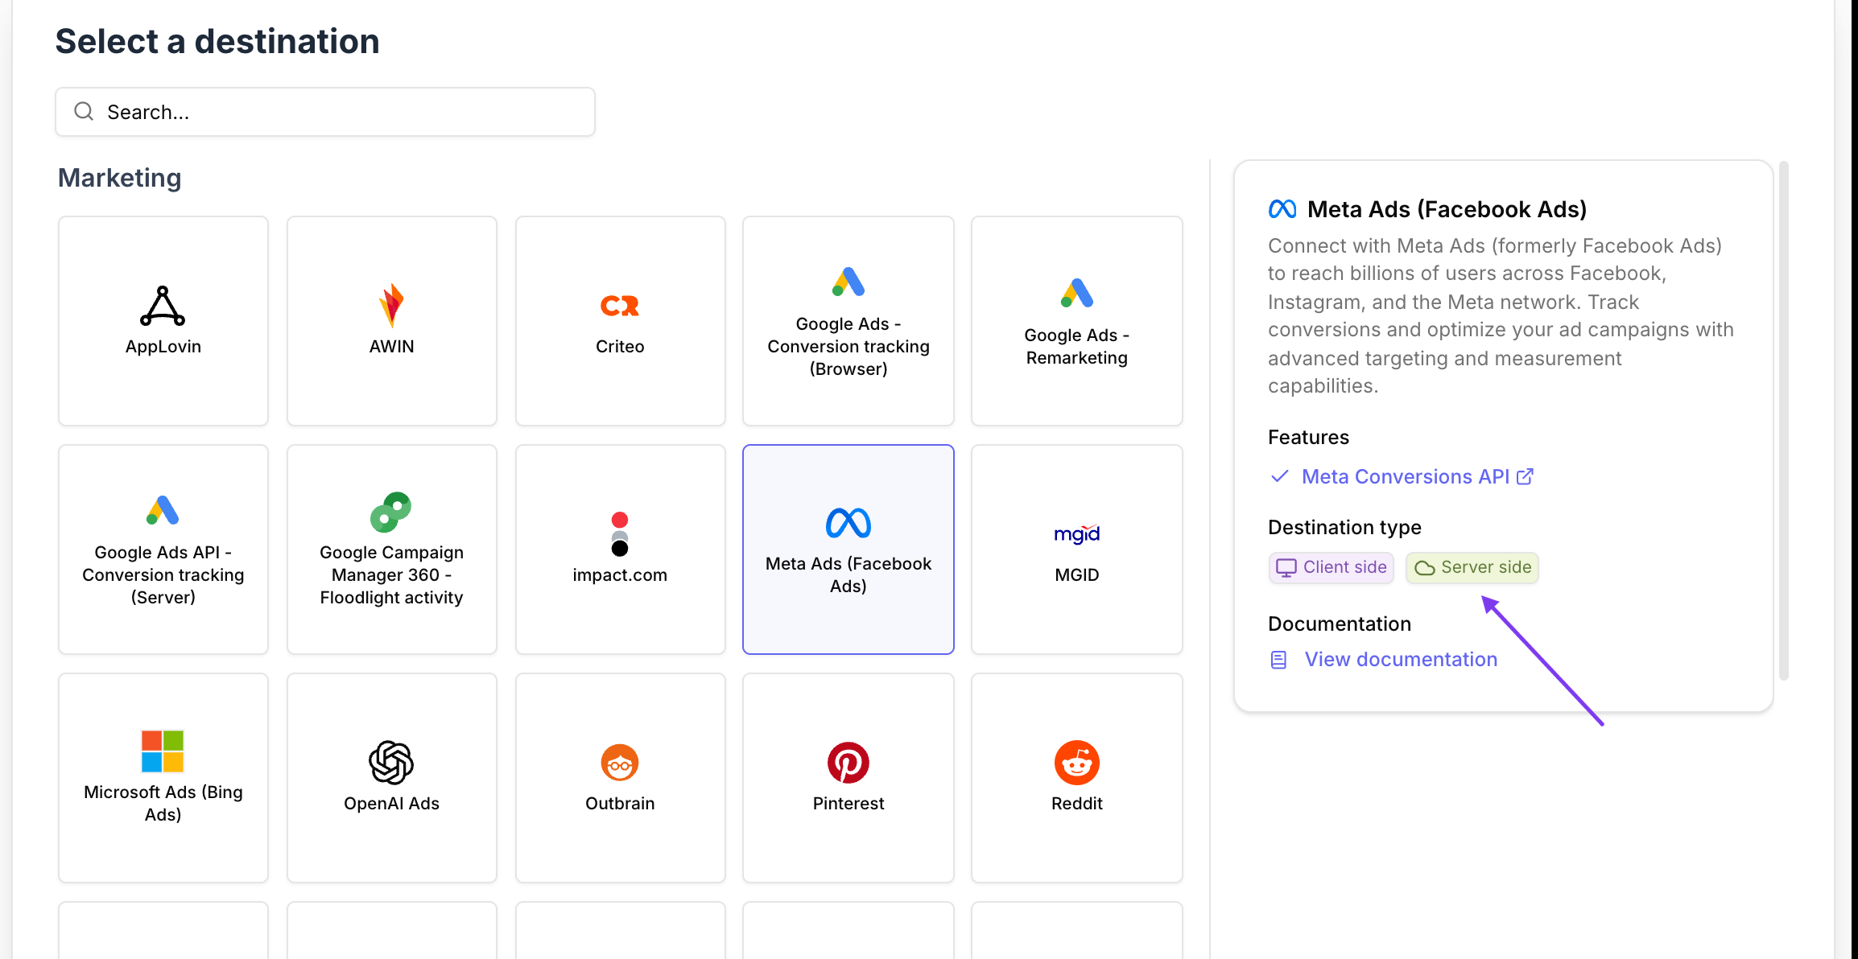Click the search magnifier icon
The width and height of the screenshot is (1858, 959).
(x=84, y=111)
